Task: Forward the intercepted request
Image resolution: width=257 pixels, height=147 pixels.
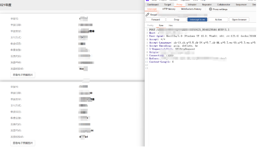Action: pyautogui.click(x=156, y=20)
